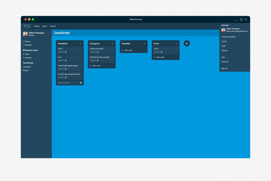This screenshot has width=271, height=181.
Task: Click edit icon on 'Init react-app using typescript' card
Action: coord(65,77)
